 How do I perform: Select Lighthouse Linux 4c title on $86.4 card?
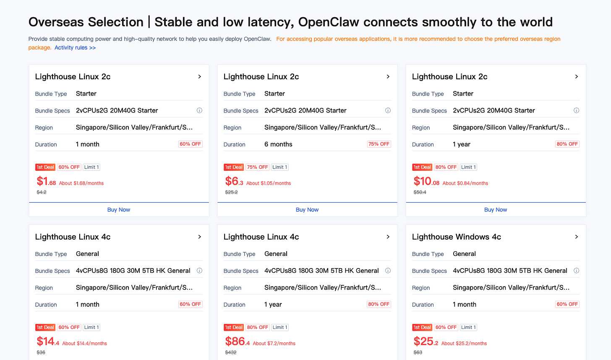pos(261,237)
